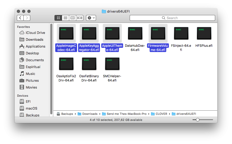Close the Finder window

tap(18, 11)
